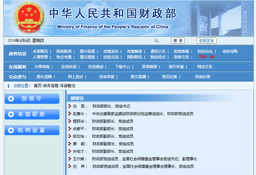Click 本部概况 at the breadcrumb's end

click(x=68, y=86)
